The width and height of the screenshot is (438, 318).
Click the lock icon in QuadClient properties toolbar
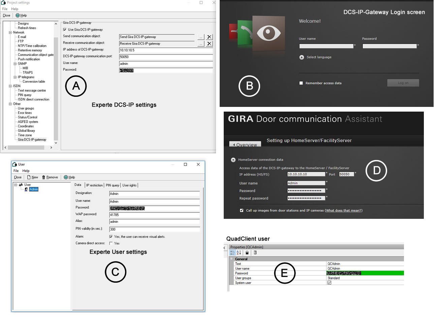[247, 252]
